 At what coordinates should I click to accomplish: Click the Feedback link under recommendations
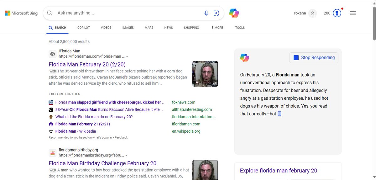(122, 137)
